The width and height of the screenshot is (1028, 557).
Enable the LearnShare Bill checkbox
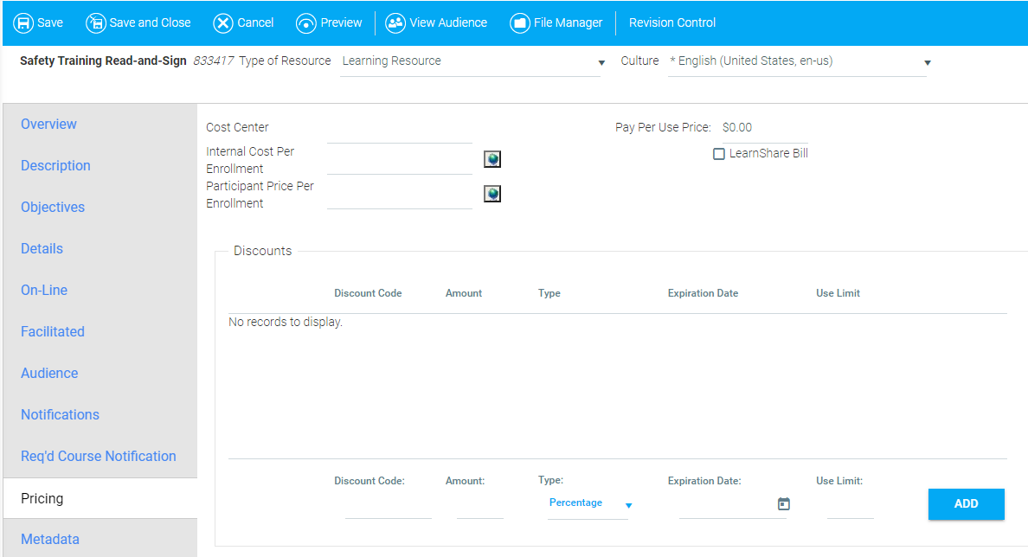pos(718,154)
